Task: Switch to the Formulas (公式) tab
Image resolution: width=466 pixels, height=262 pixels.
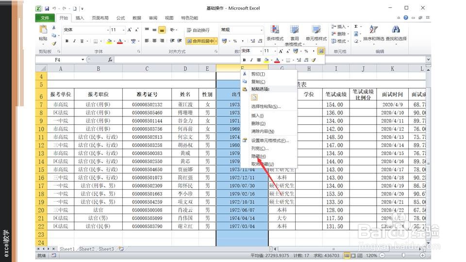Action: 120,18
